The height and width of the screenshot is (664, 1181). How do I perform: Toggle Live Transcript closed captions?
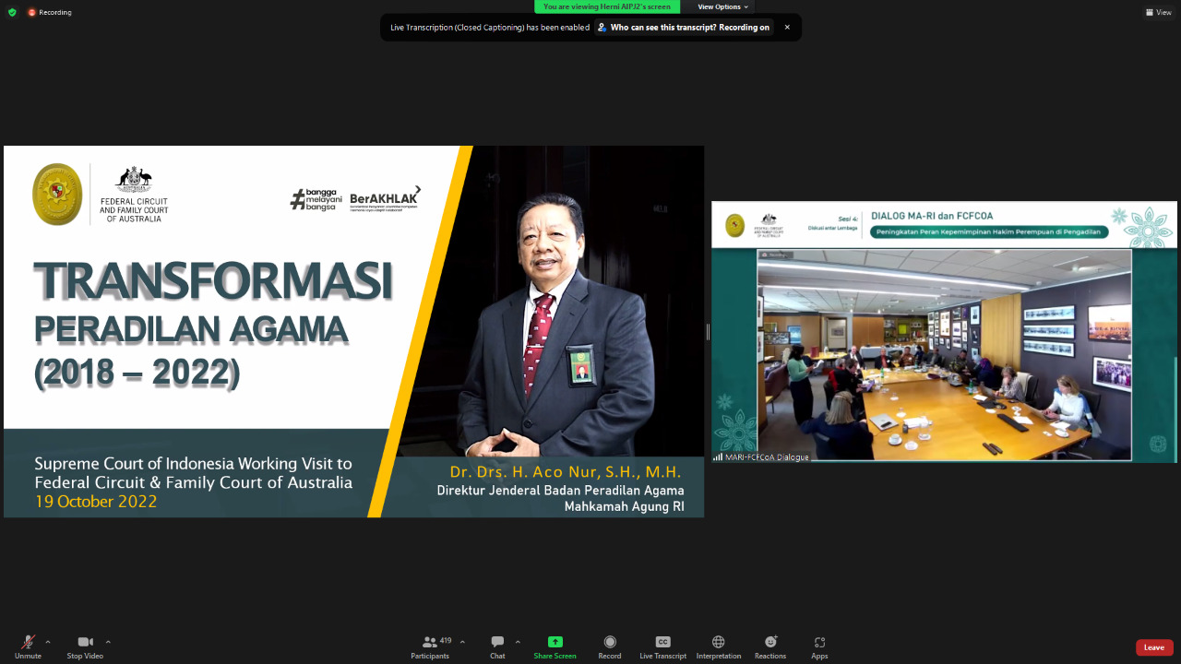point(662,646)
